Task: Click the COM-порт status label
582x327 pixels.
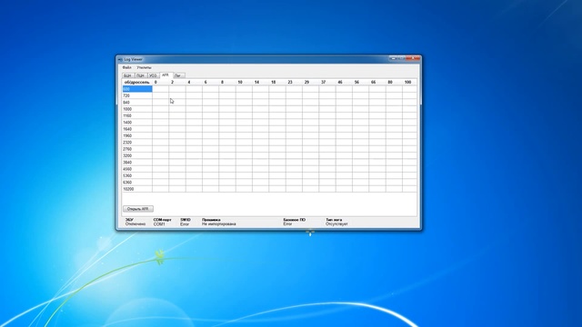Action: [162, 220]
